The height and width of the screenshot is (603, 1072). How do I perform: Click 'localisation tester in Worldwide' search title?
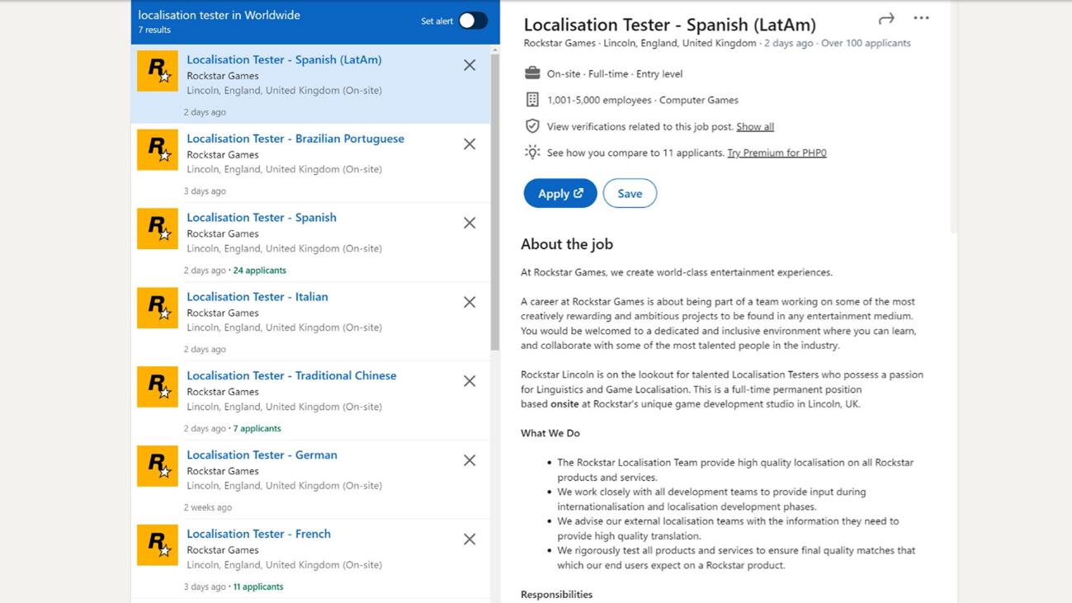pos(219,15)
